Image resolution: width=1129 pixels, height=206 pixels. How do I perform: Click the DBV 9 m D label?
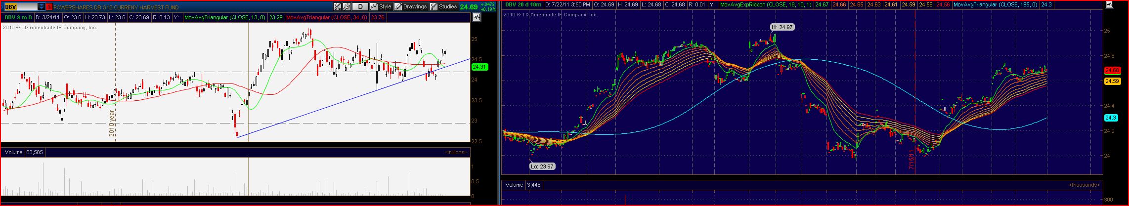tap(18, 17)
